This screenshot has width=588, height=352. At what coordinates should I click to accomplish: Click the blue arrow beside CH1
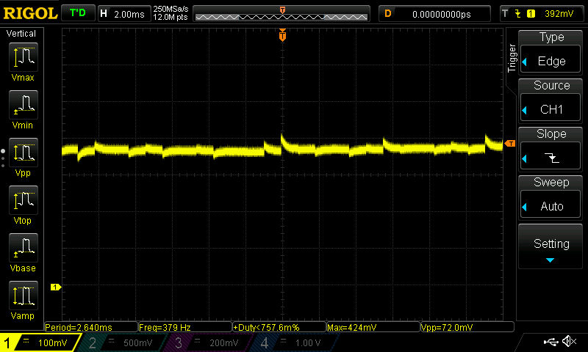coord(525,110)
